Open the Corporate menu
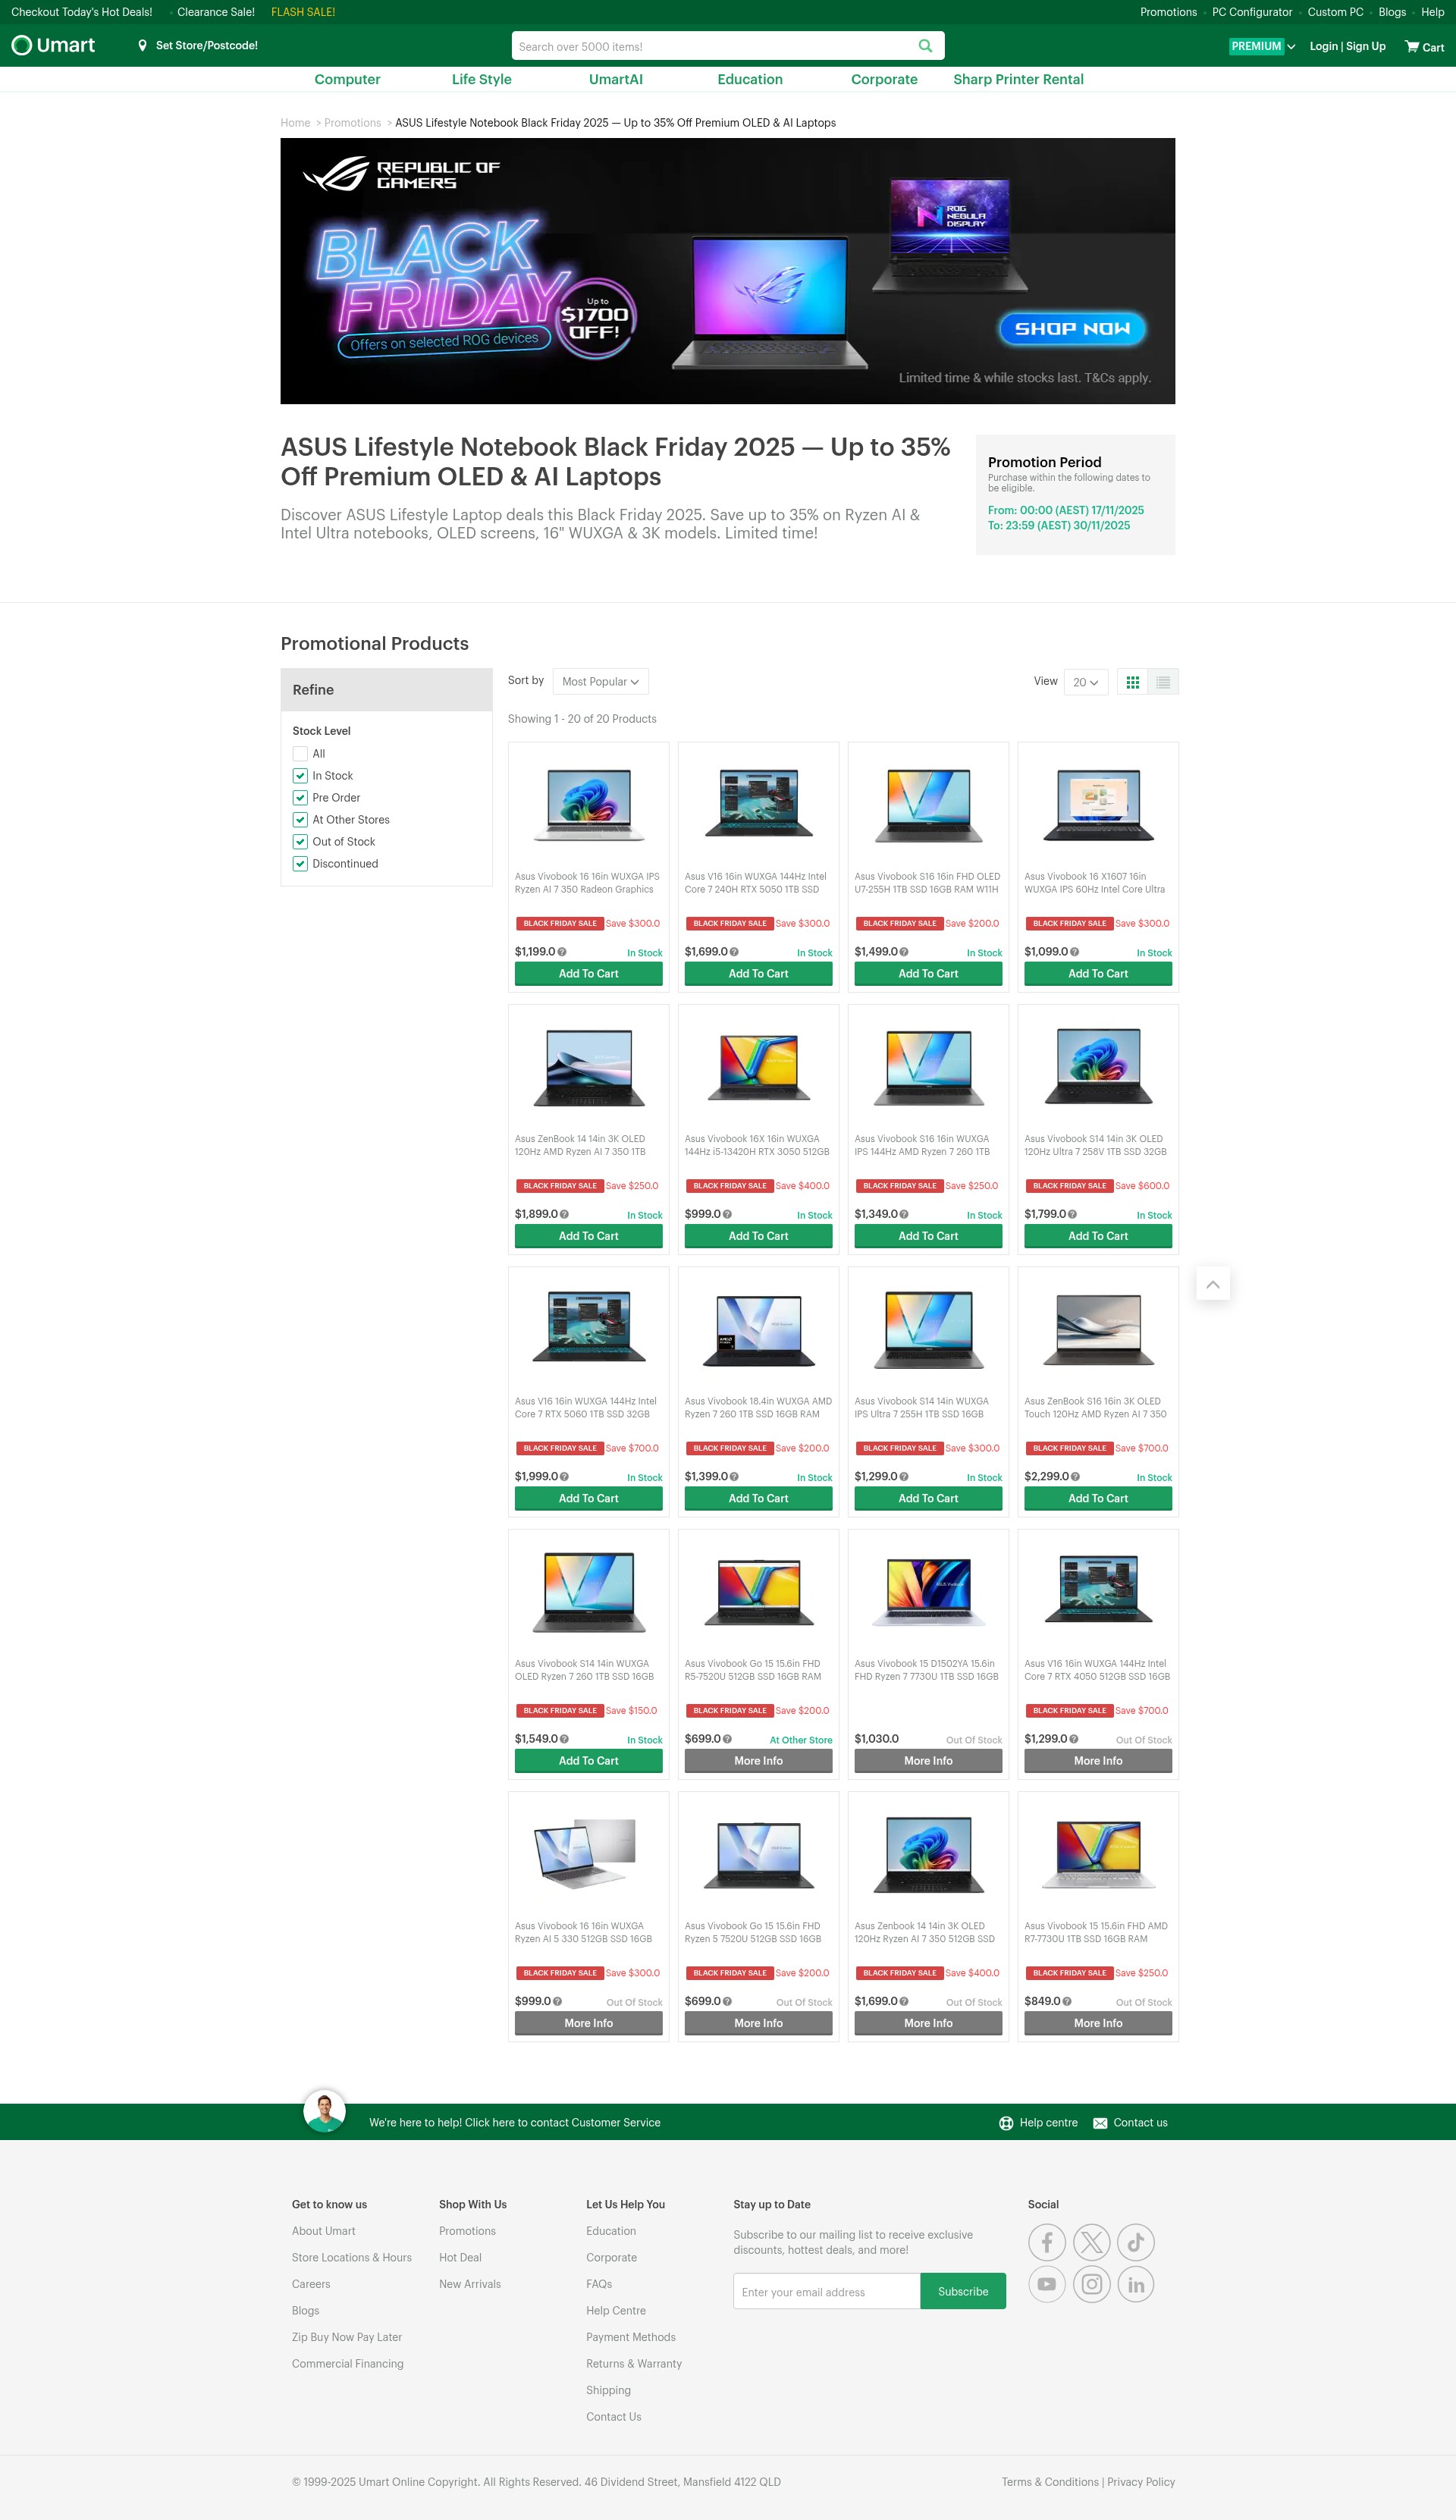The width and height of the screenshot is (1456, 2520). tap(884, 79)
